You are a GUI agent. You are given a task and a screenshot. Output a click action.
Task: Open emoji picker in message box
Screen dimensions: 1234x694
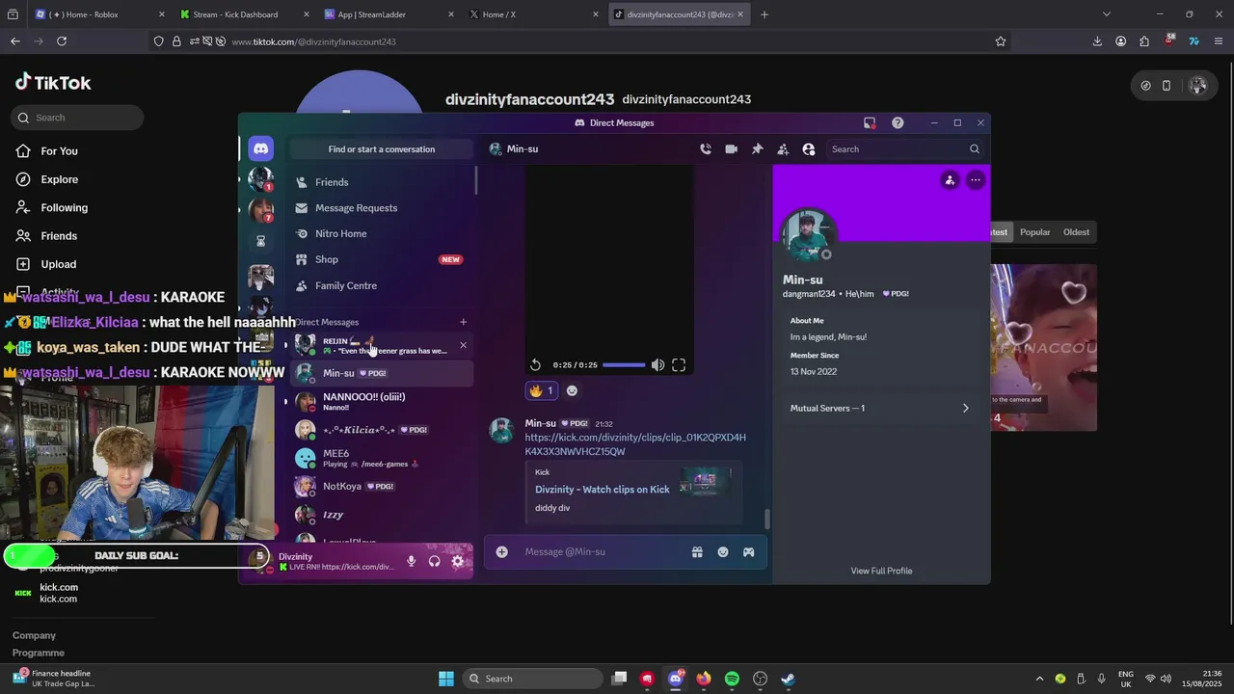tap(723, 551)
